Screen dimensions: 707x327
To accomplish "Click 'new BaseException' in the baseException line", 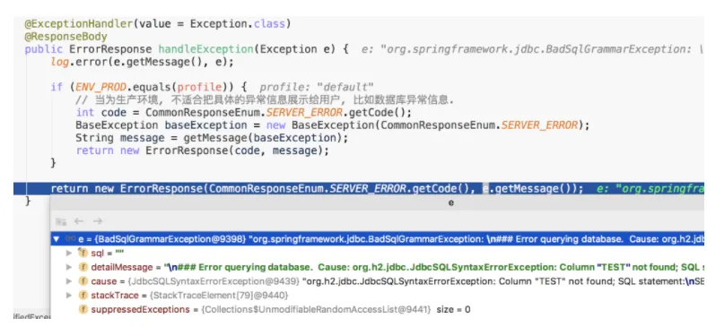I will pyautogui.click(x=321, y=125).
